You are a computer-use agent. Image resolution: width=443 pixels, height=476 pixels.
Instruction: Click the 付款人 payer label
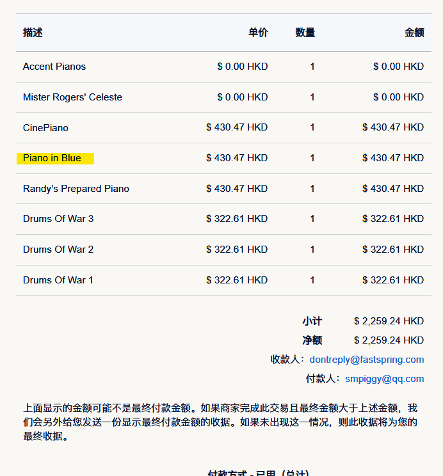tap(323, 379)
